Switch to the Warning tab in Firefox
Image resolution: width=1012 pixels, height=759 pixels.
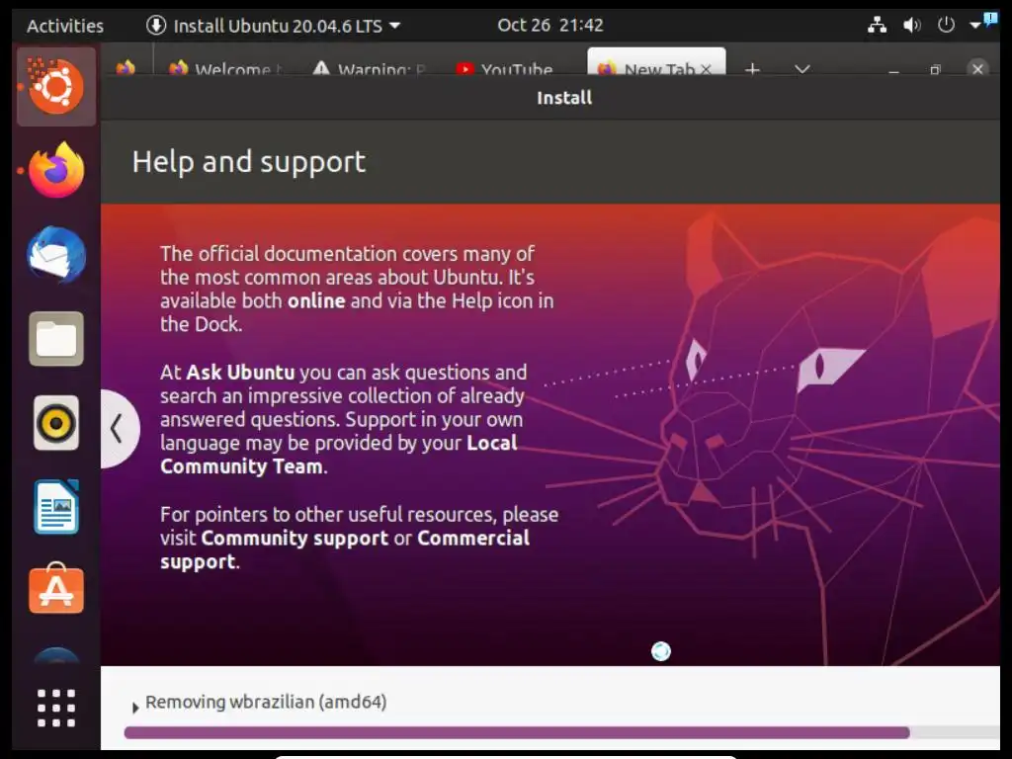[370, 68]
